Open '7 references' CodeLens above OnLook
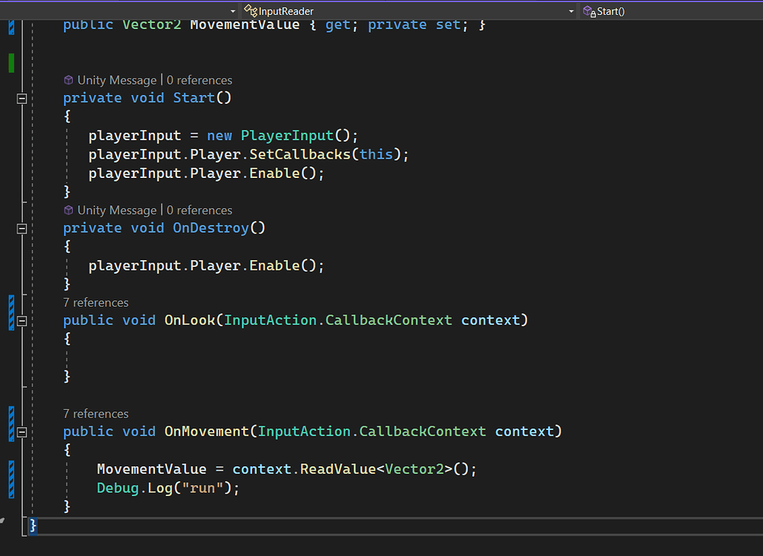The width and height of the screenshot is (763, 556). point(96,302)
